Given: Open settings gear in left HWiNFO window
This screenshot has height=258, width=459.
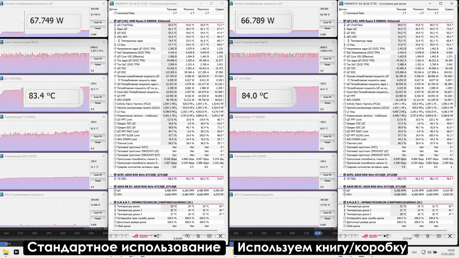Looking at the screenshot, I should (x=209, y=236).
